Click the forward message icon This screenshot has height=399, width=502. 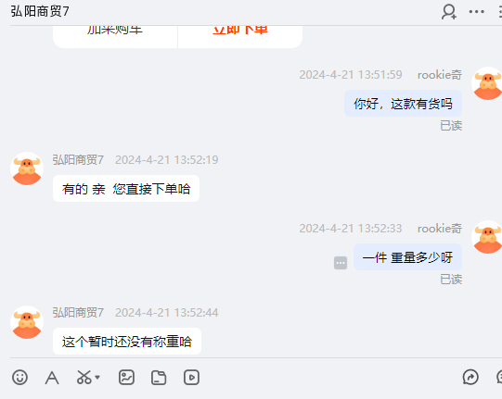point(470,378)
